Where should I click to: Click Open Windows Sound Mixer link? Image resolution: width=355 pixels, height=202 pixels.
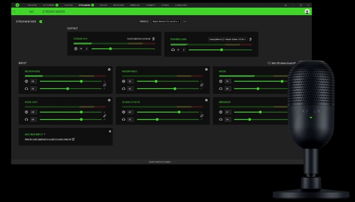click(283, 63)
